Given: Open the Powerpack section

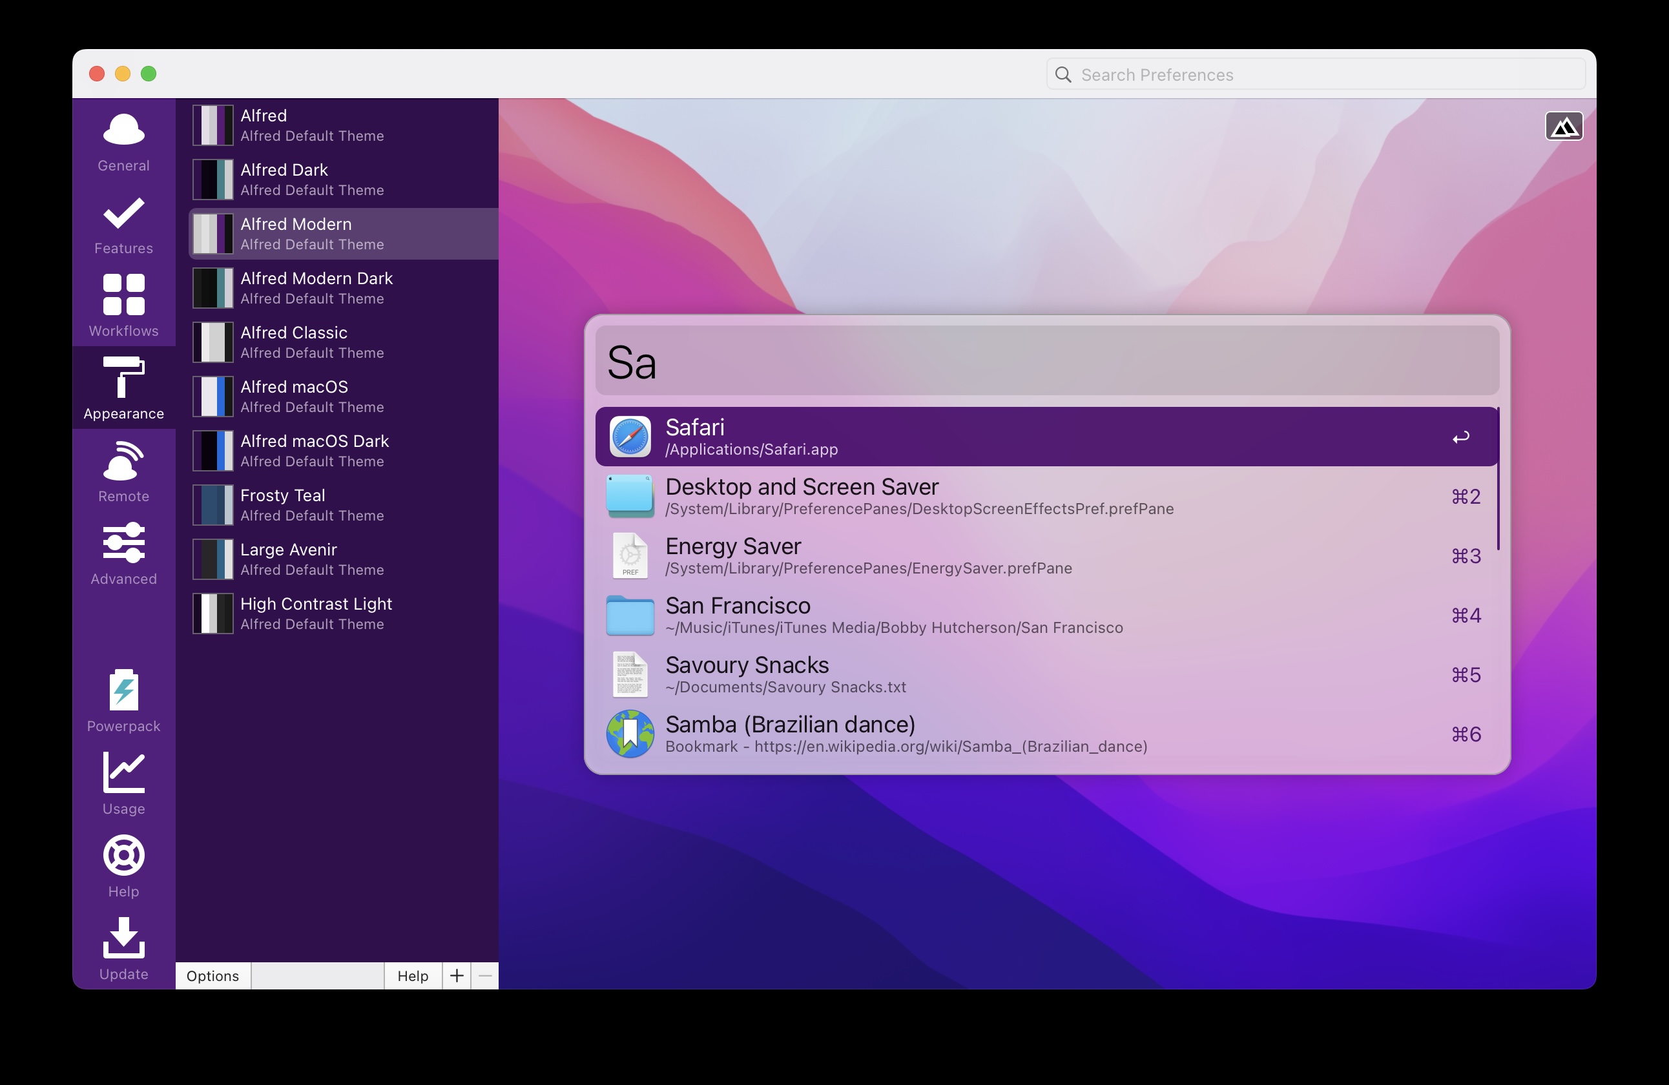Looking at the screenshot, I should tap(123, 701).
